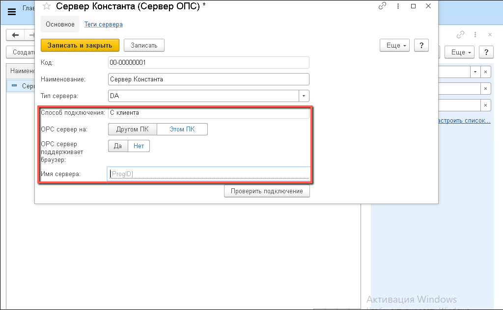Get link to this server record
This screenshot has width=503, height=310.
click(382, 6)
